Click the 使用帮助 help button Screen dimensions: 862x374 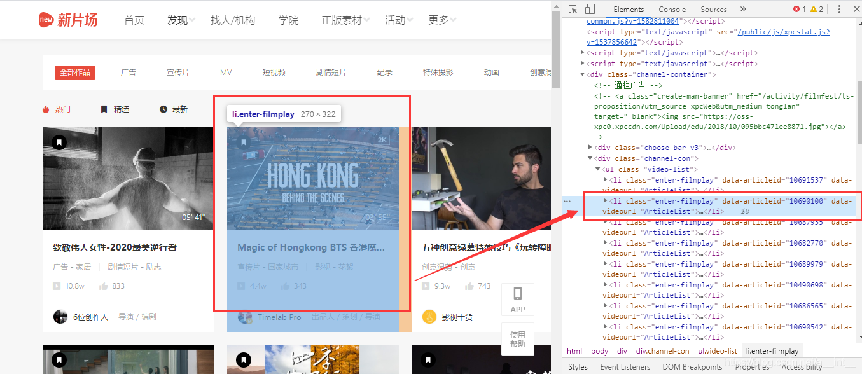518,339
